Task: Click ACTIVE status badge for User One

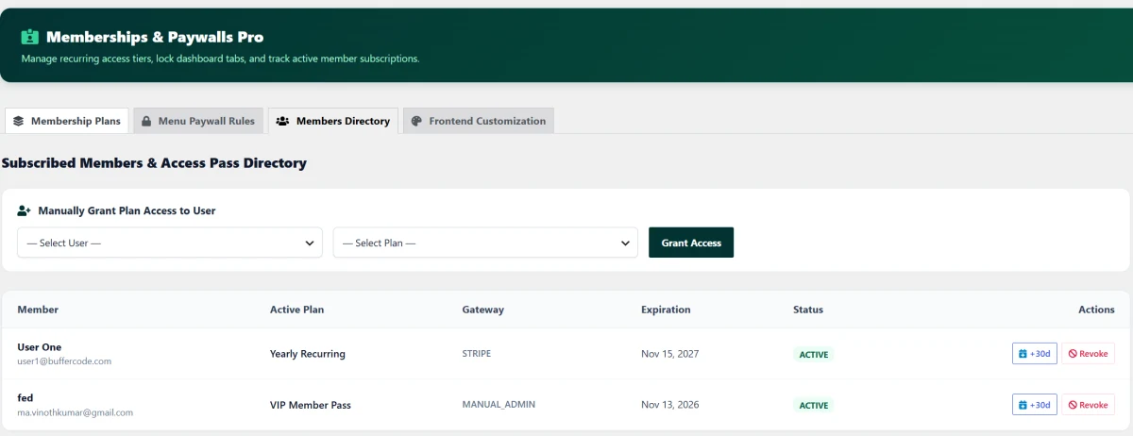Action: 814,355
